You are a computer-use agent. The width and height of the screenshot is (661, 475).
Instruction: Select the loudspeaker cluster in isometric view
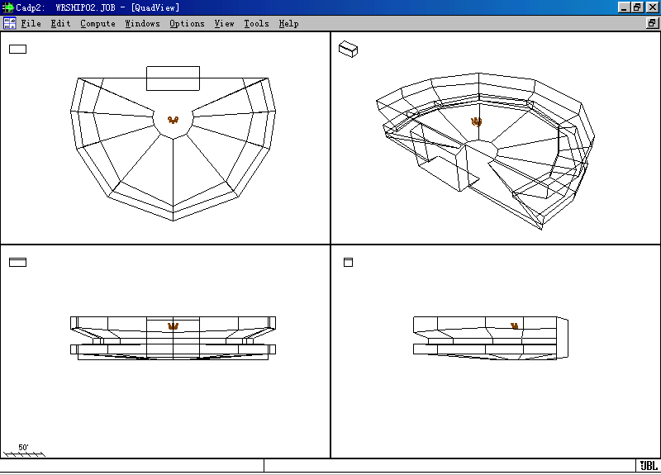coord(477,121)
